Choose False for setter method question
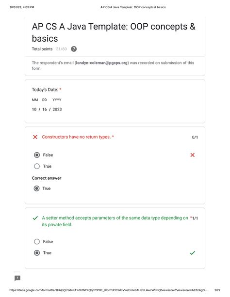The height and width of the screenshot is (297, 230). 37,241
